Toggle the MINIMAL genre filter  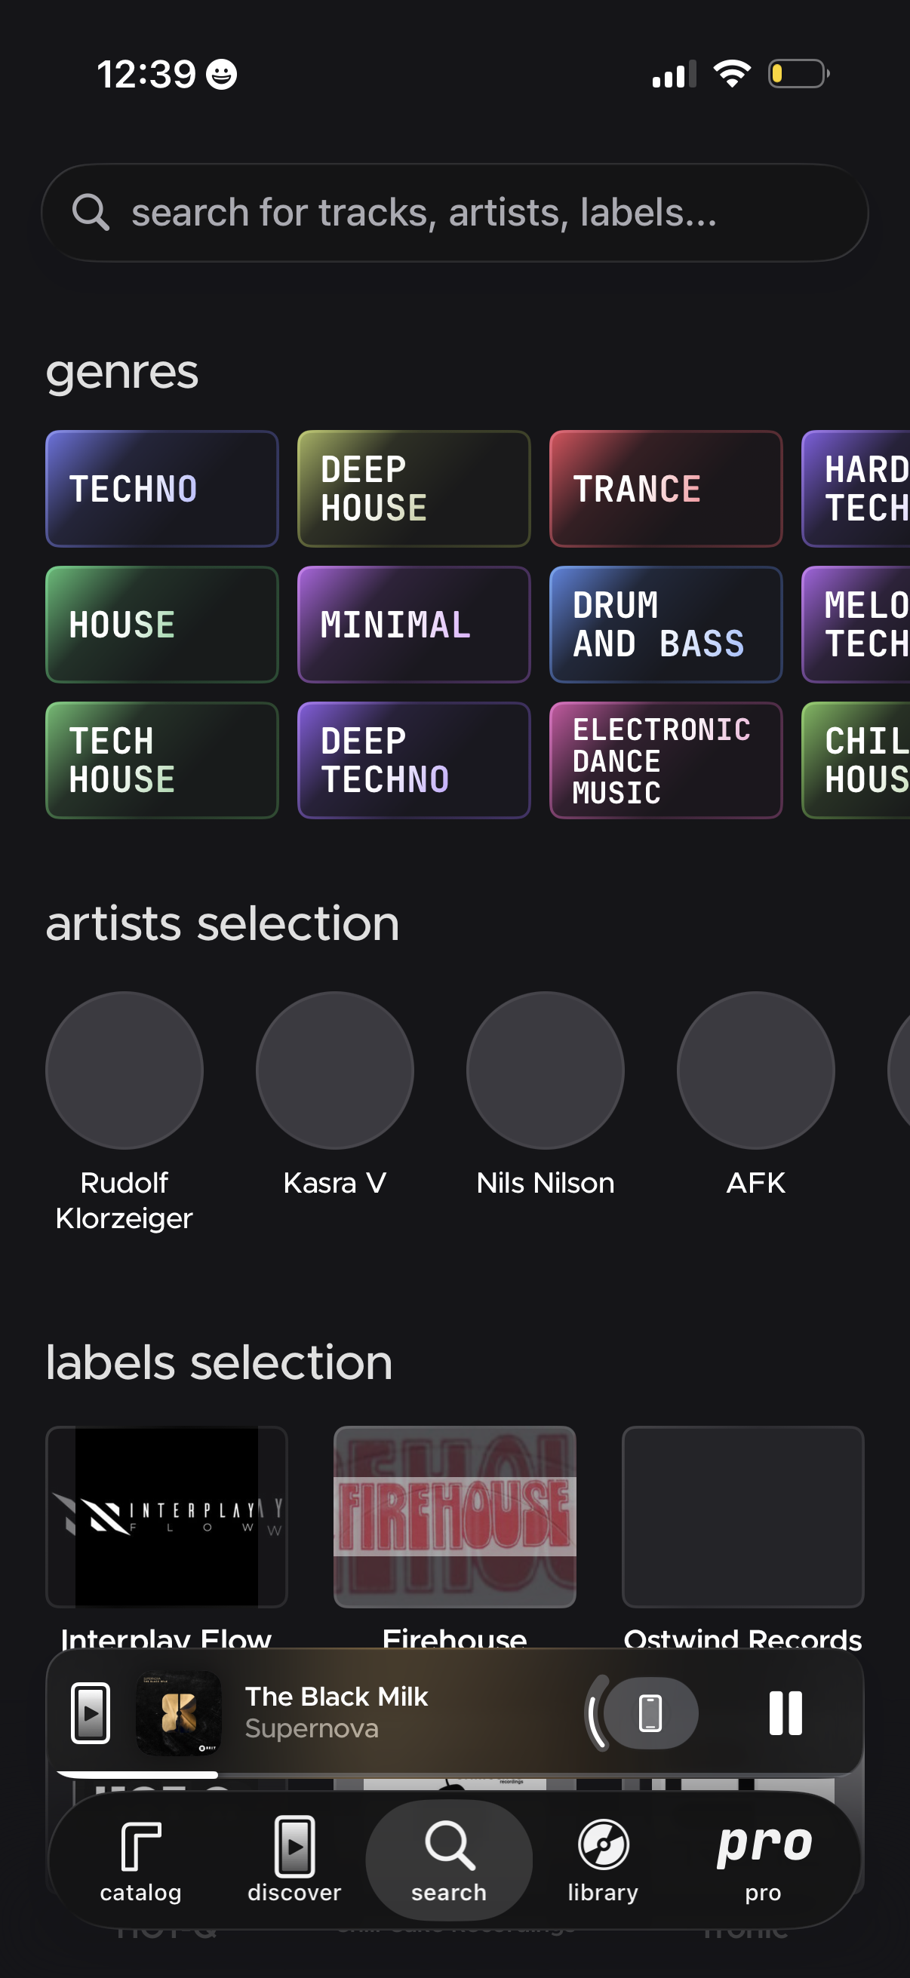coord(413,625)
